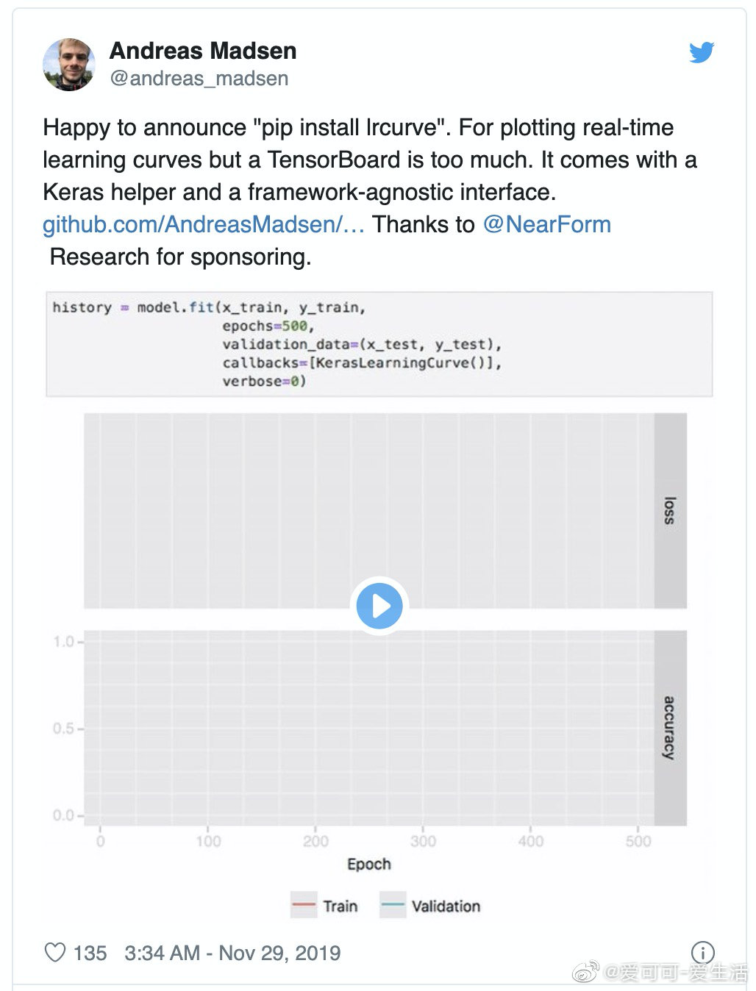The image size is (756, 991).
Task: Click the 135 likes count
Action: [90, 953]
